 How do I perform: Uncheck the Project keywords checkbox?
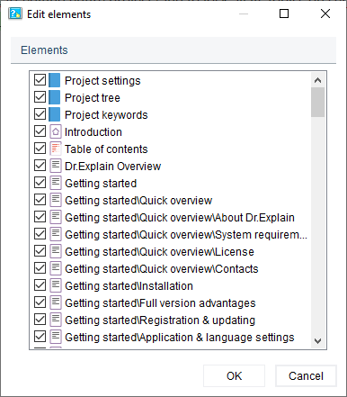pyautogui.click(x=40, y=114)
